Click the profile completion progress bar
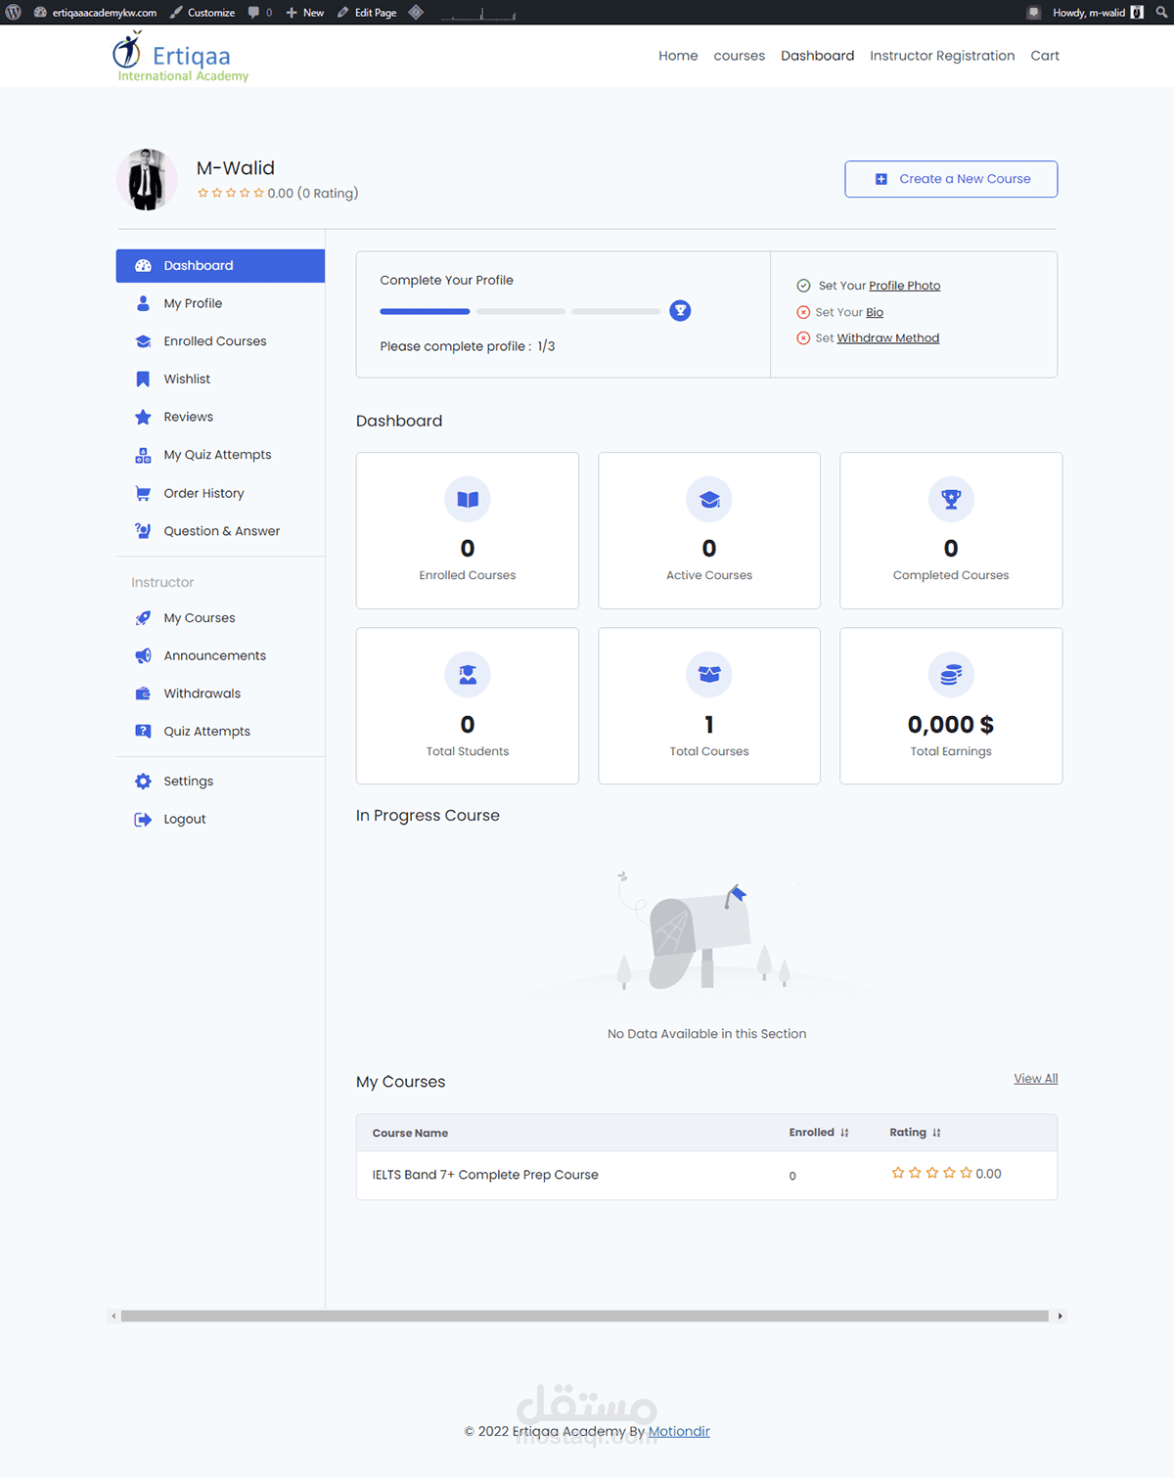Screen dimensions: 1174x1478 click(520, 311)
